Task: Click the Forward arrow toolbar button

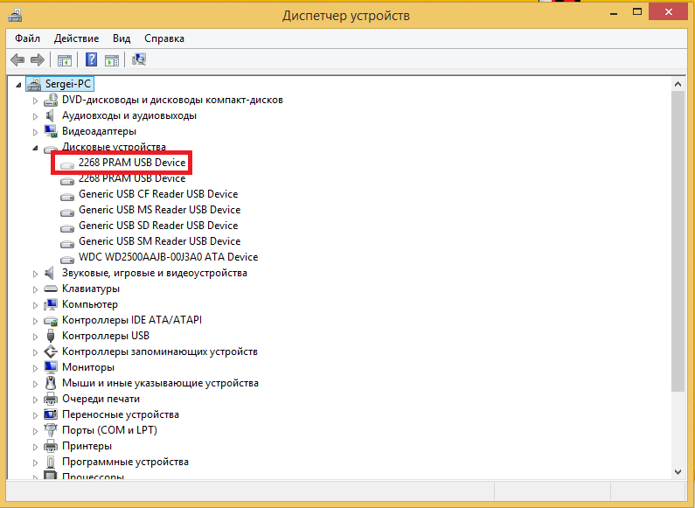Action: (37, 59)
